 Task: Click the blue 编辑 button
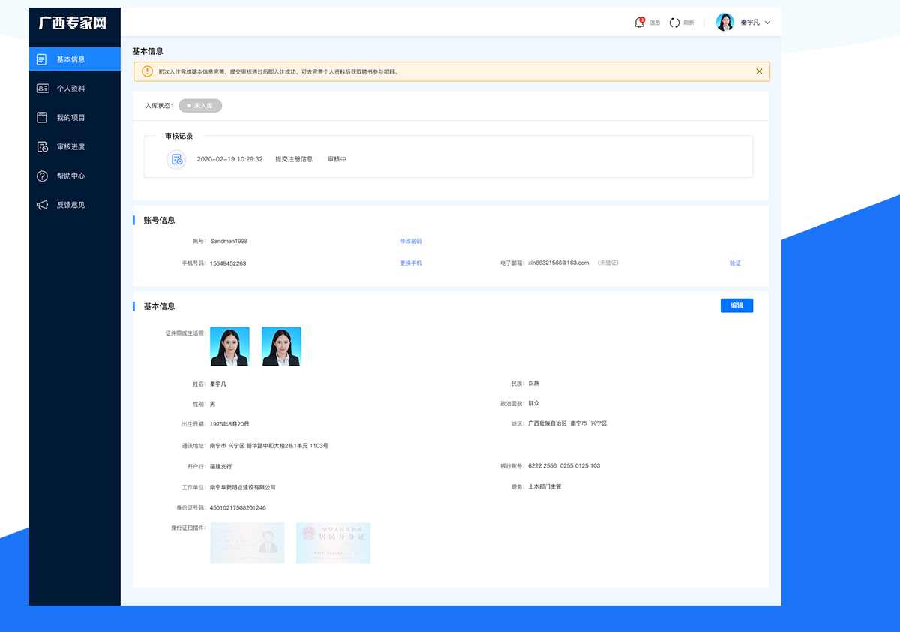click(736, 305)
